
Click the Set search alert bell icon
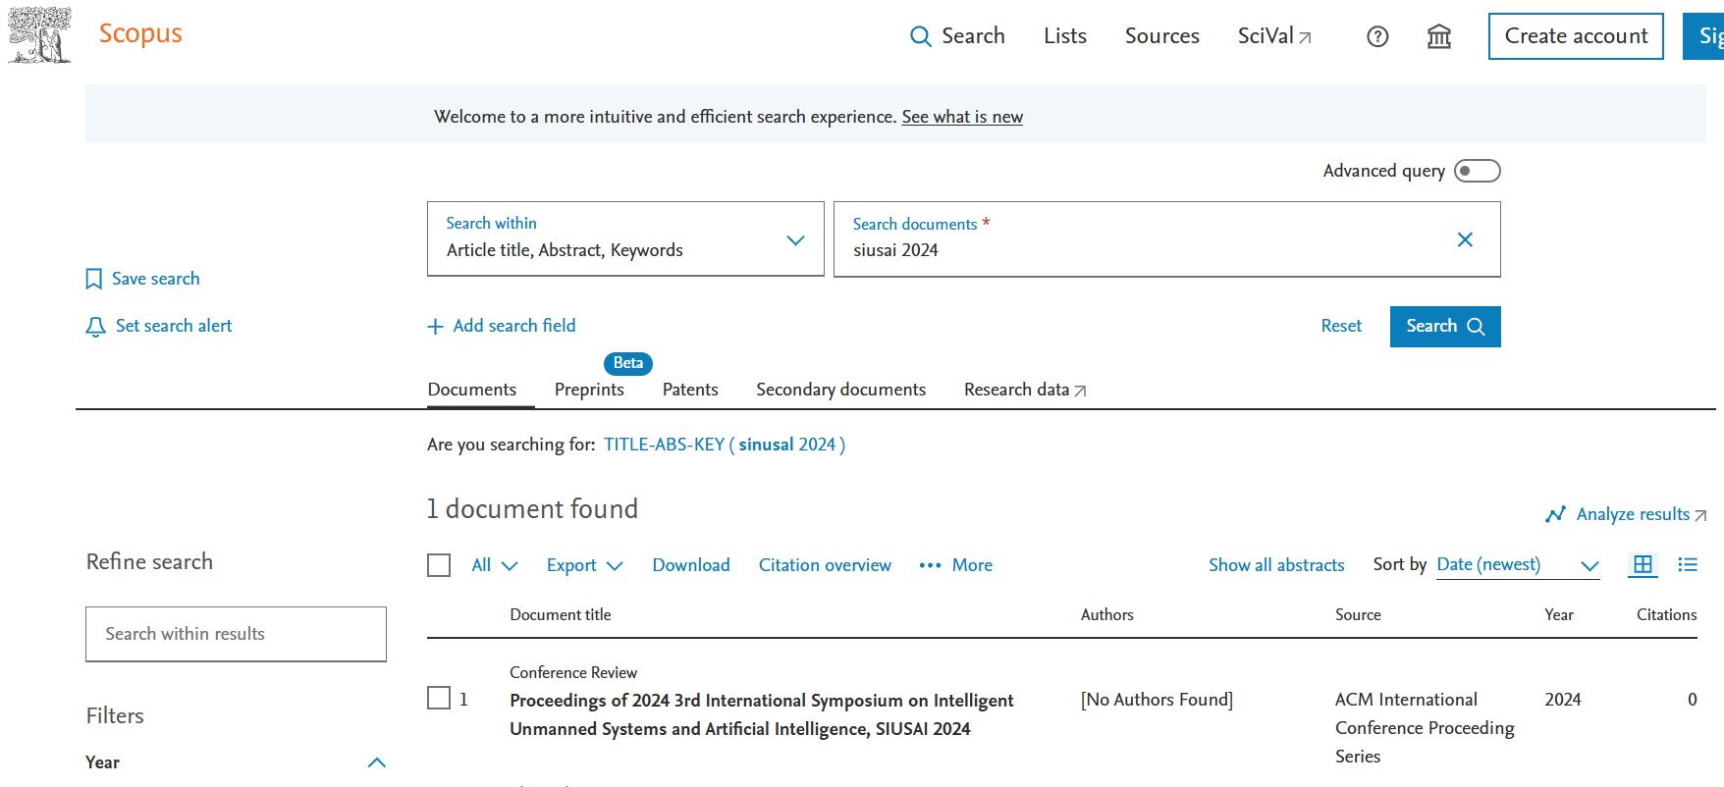(x=95, y=327)
